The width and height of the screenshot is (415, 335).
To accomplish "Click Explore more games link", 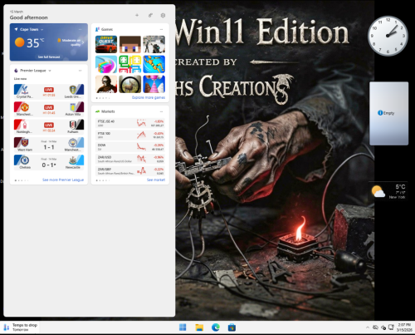I will pyautogui.click(x=149, y=97).
